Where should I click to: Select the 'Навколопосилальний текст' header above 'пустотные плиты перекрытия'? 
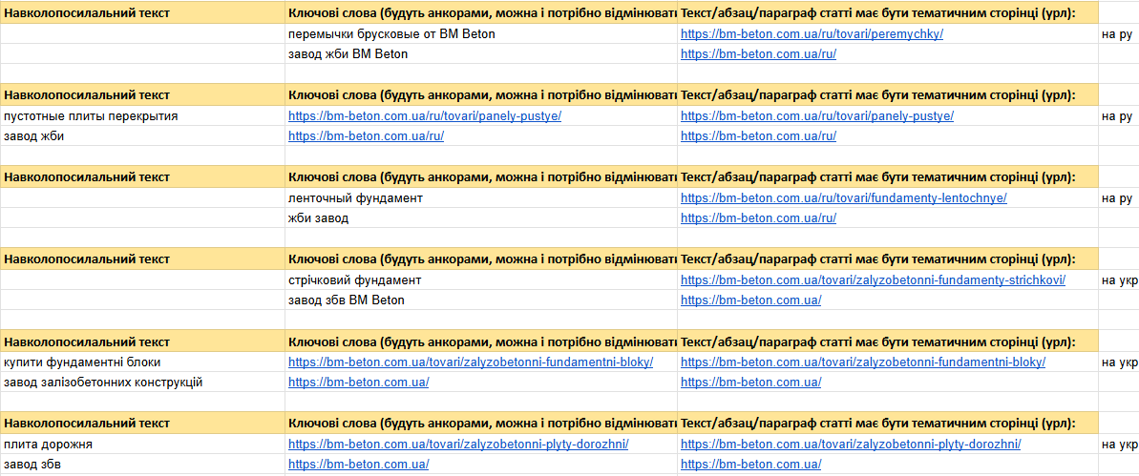[142, 94]
